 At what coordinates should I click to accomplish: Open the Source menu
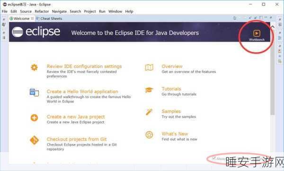(26, 11)
